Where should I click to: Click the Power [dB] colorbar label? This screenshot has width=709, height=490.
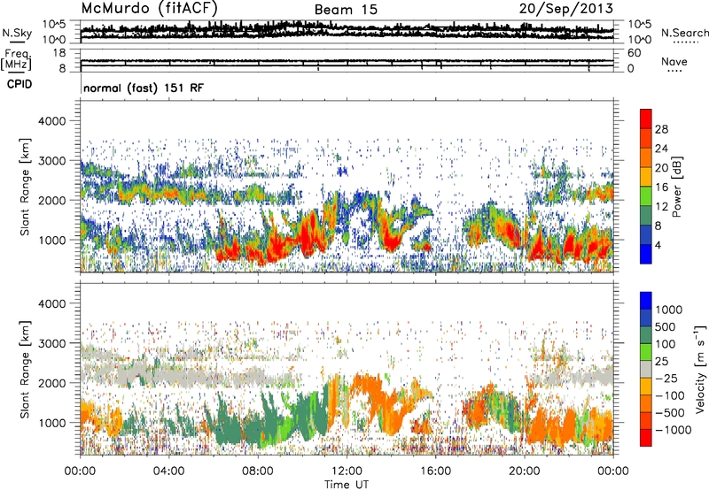(x=676, y=187)
